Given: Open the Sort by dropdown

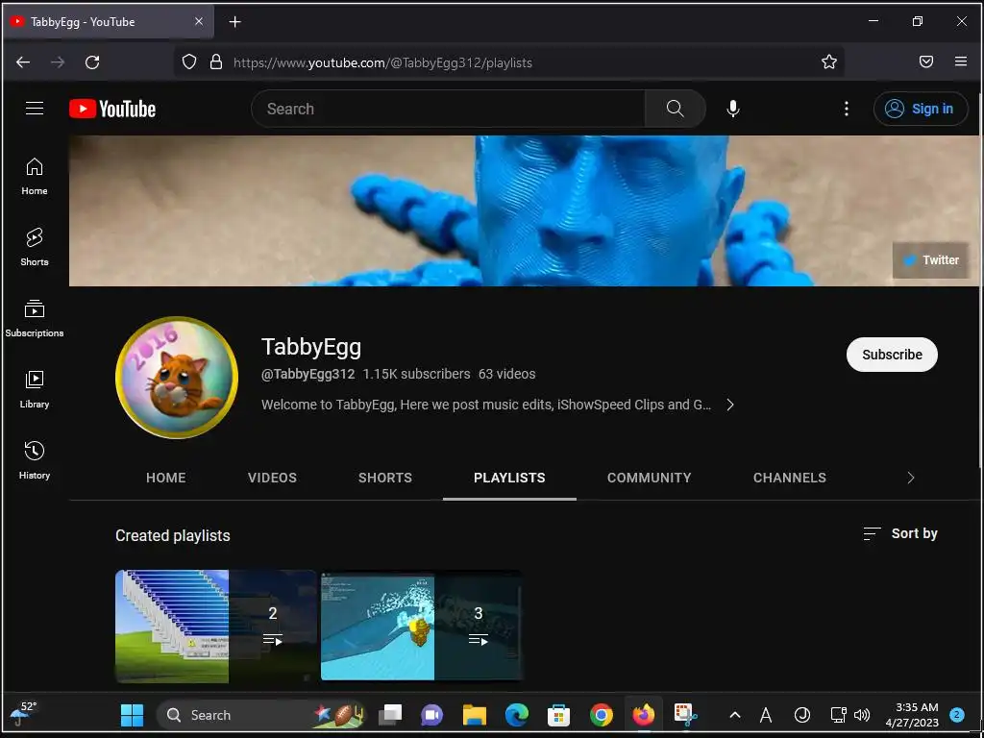Looking at the screenshot, I should tap(899, 533).
